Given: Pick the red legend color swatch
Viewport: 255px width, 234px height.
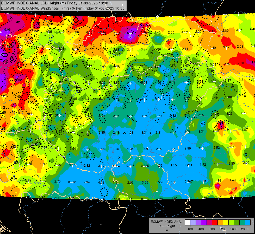Looking at the screenshot, I should (x=215, y=223).
